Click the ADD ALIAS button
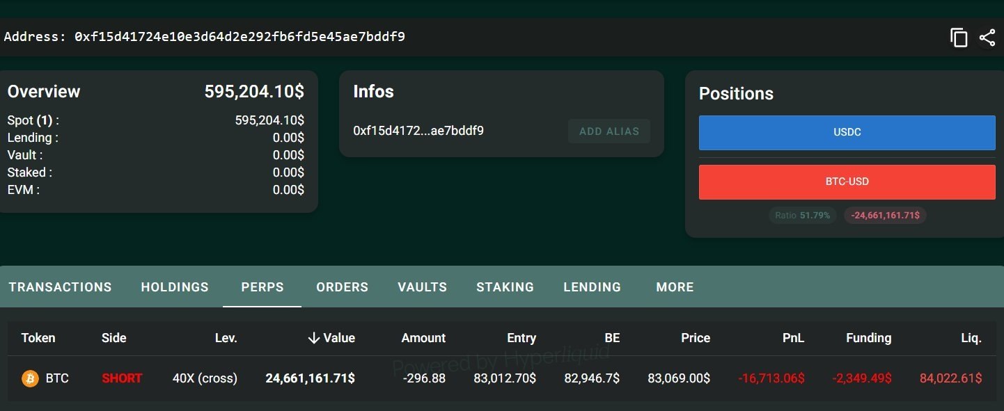 (x=609, y=131)
